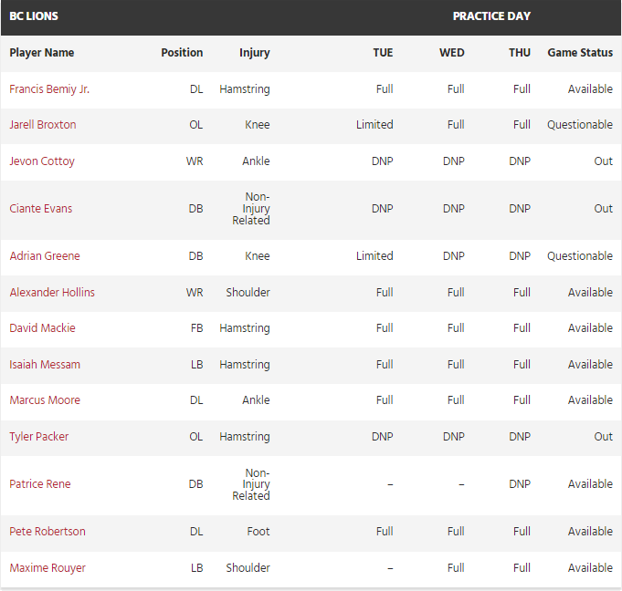622x591 pixels.
Task: Select Adrian Greene's Questionable game status
Action: [x=580, y=256]
